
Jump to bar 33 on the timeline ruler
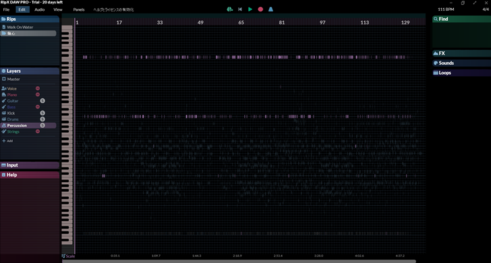pos(160,22)
